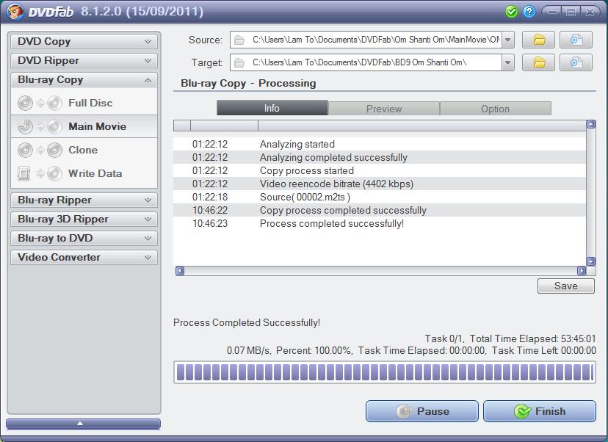The height and width of the screenshot is (442, 608).
Task: Select 'Process completed successfully!' log row
Action: point(379,223)
